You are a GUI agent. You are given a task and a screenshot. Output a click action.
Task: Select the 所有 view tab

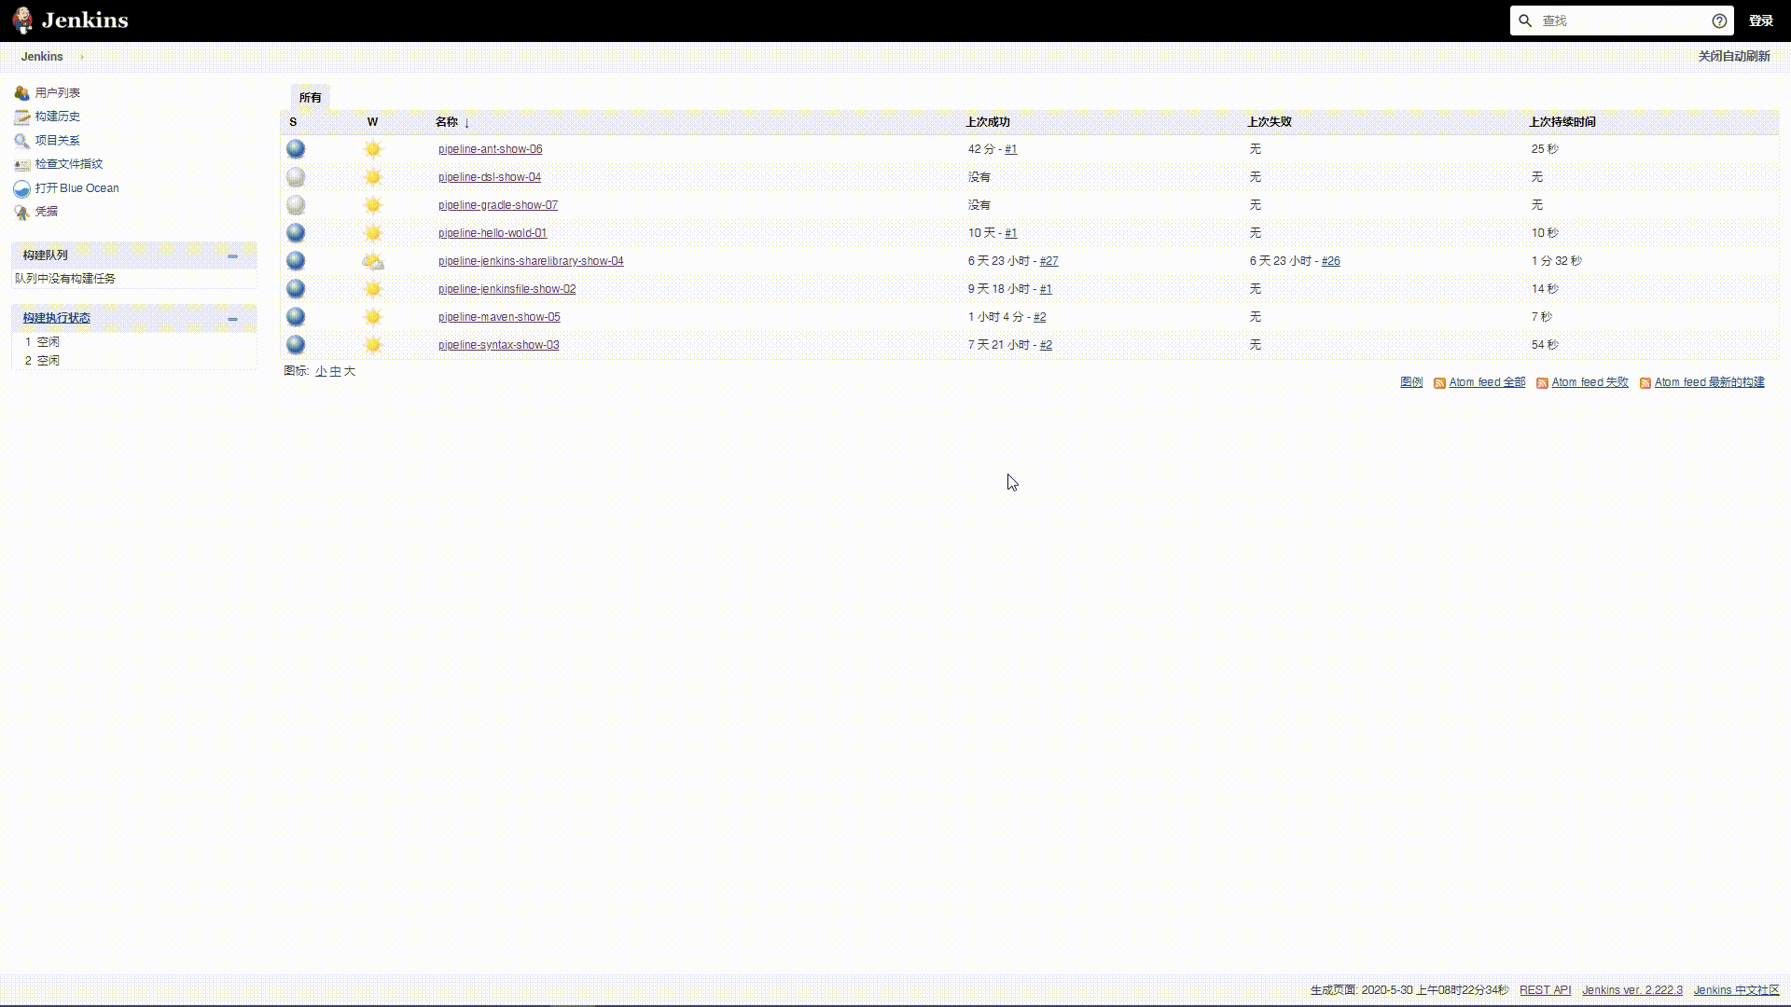[x=310, y=97]
